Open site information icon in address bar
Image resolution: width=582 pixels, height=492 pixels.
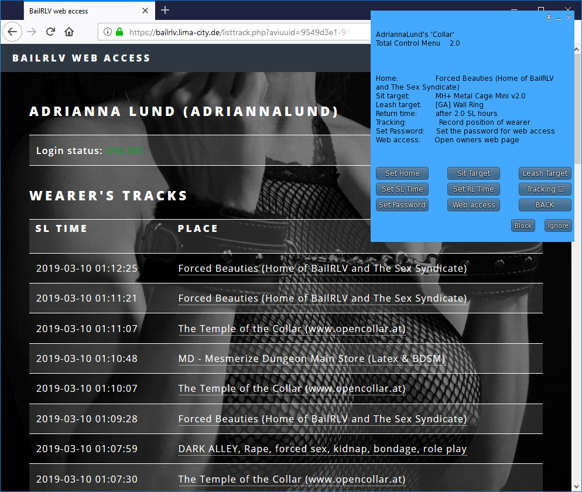[108, 32]
